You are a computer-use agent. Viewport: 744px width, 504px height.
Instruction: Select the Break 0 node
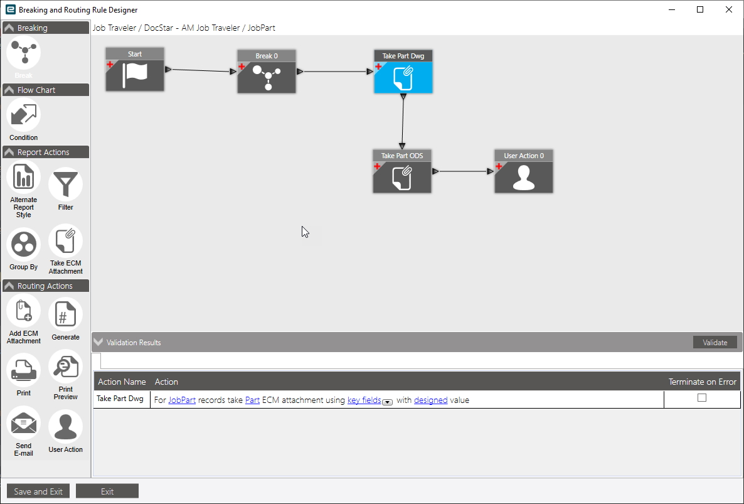tap(267, 71)
